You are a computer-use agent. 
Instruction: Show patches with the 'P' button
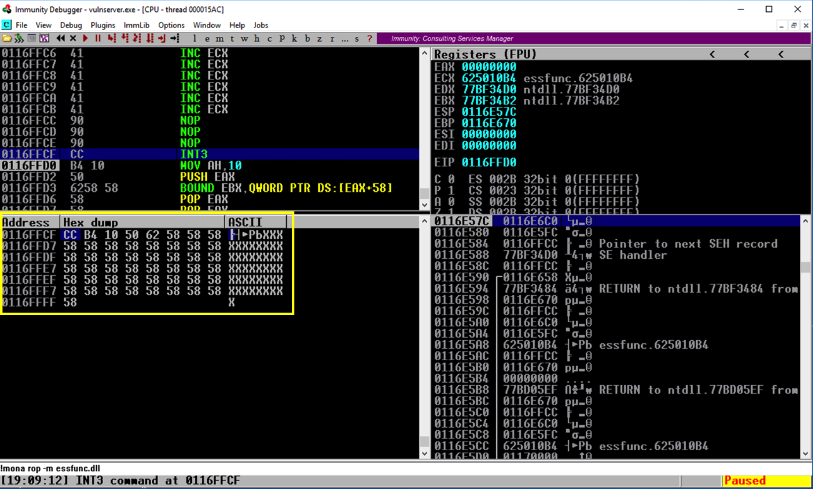(282, 39)
